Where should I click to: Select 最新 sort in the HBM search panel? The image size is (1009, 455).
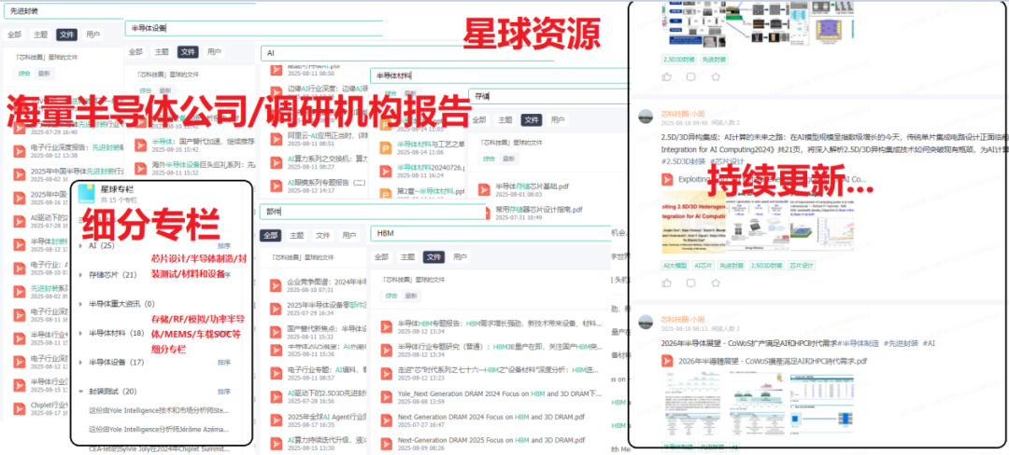pos(409,296)
